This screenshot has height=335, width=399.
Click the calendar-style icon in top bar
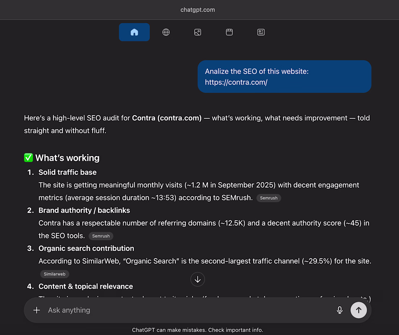(229, 32)
